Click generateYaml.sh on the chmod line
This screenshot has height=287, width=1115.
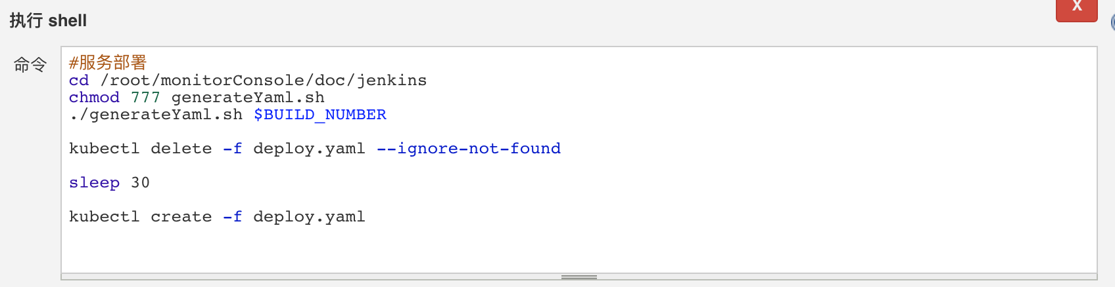[248, 98]
